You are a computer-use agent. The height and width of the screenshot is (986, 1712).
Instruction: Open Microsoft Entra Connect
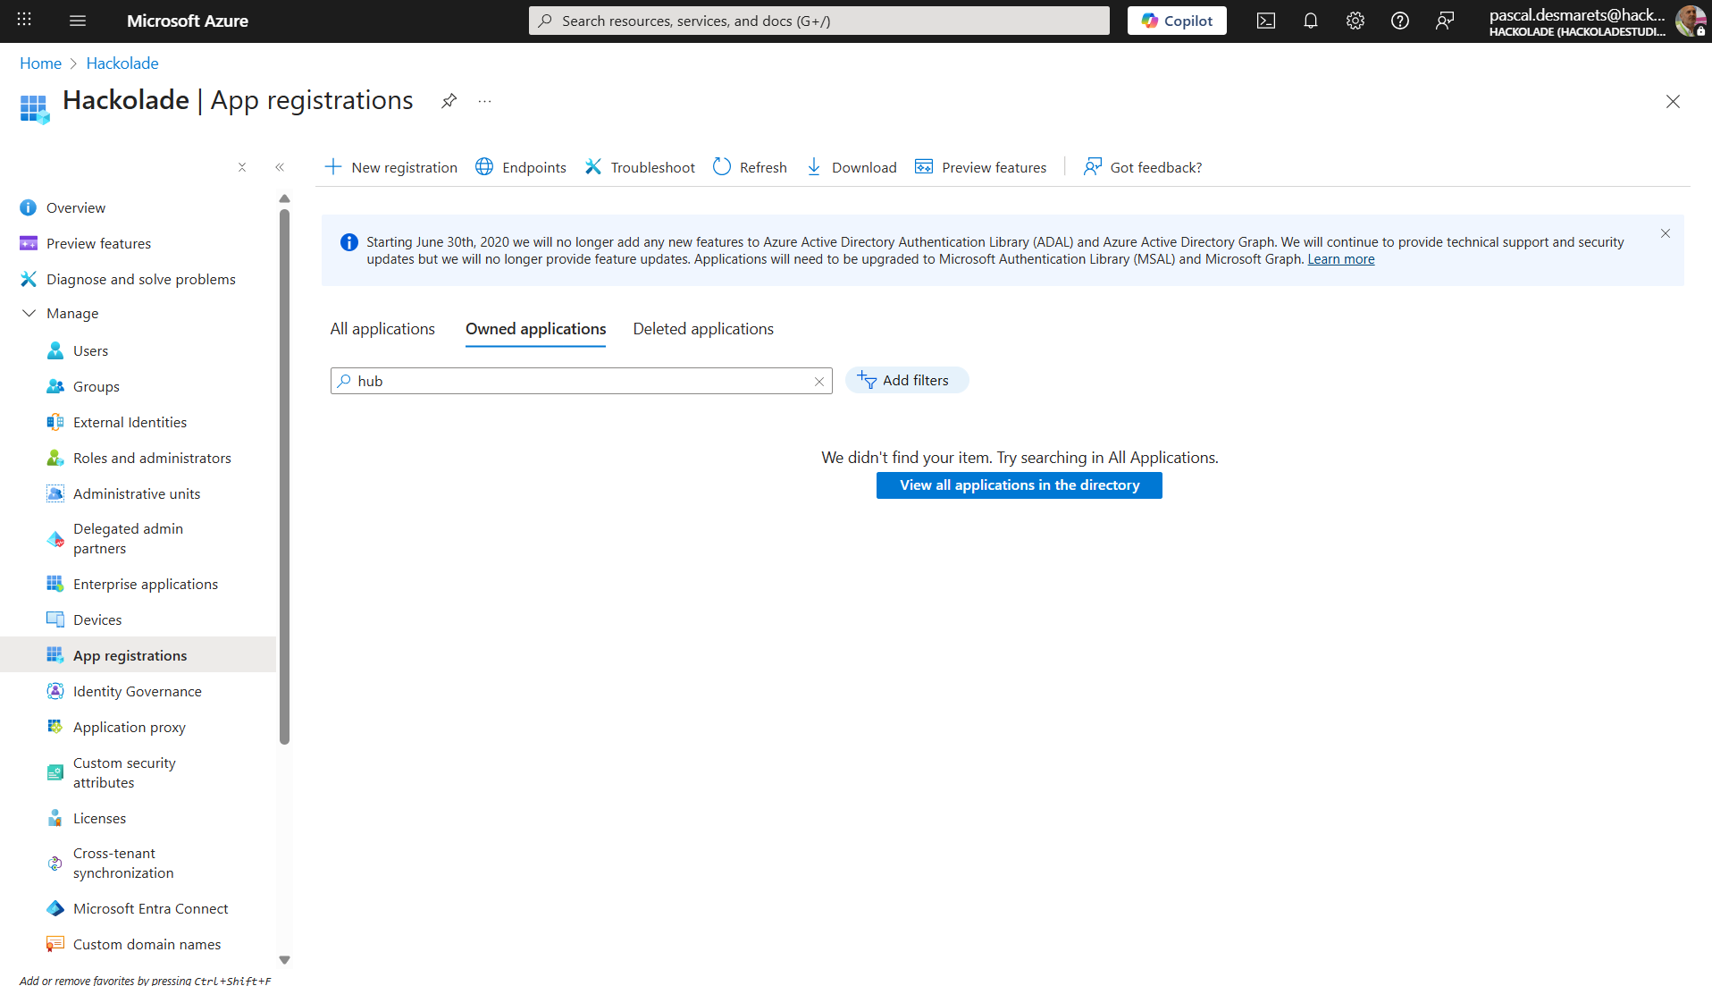(x=150, y=907)
